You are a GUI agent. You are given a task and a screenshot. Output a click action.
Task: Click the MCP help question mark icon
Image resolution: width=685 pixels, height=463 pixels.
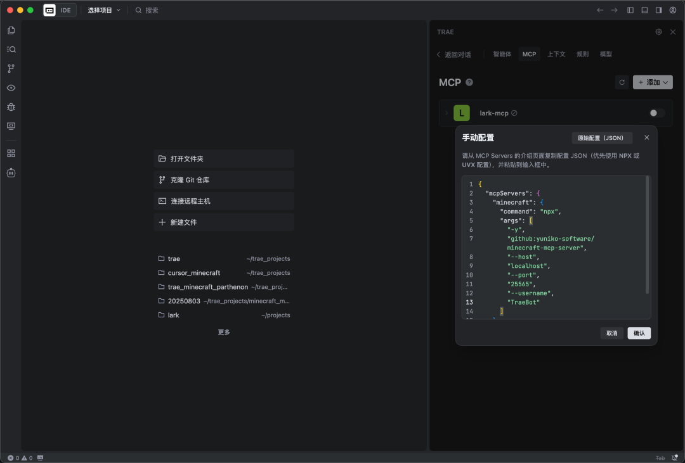(469, 82)
